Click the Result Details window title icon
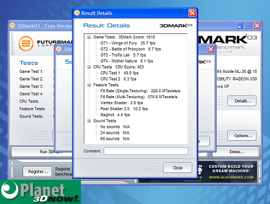270x204 pixels. [x=77, y=13]
